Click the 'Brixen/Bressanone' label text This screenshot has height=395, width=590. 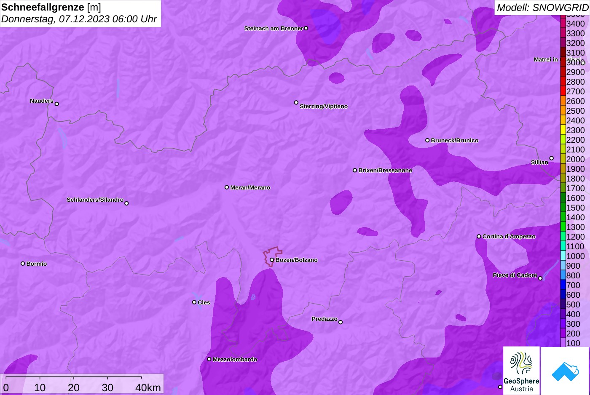click(385, 170)
